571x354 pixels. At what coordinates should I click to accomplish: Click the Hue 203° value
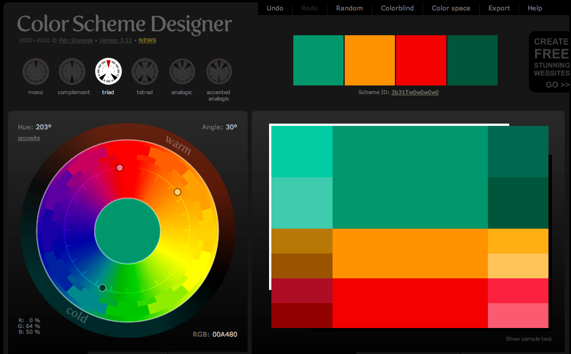(x=43, y=127)
